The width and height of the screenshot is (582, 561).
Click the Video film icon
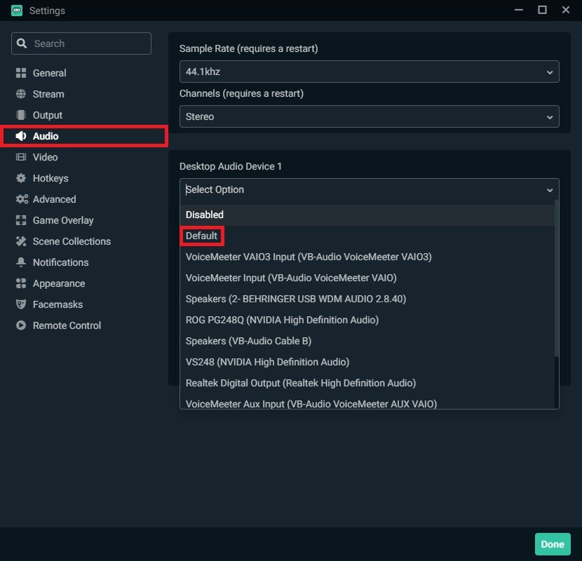[21, 157]
